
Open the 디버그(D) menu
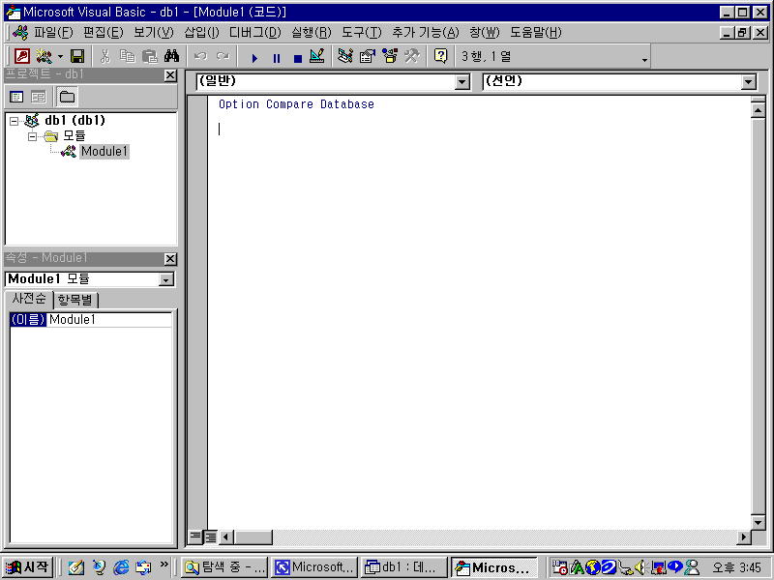(254, 32)
